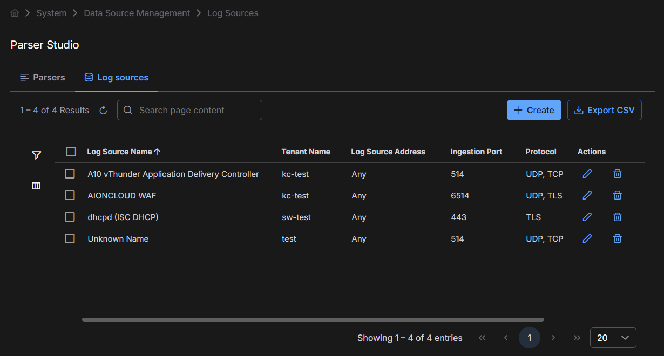Delete the dhcpd (ISC DHCP) log source
664x356 pixels.
[x=618, y=217]
